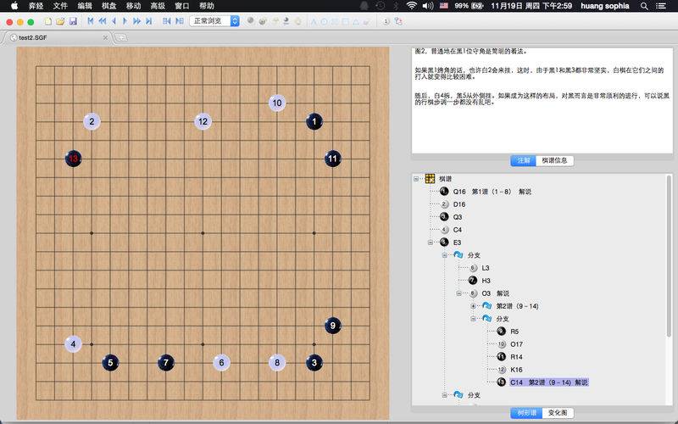Open a file with the folder icon
This screenshot has height=424, width=678.
[x=60, y=21]
